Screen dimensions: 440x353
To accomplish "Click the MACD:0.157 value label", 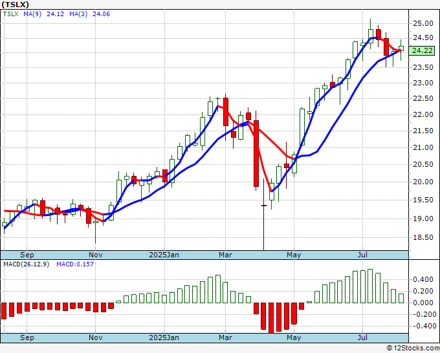I will 75,264.
